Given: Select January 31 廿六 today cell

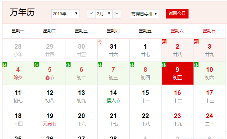Looking at the screenshot, I should pos(113,50).
